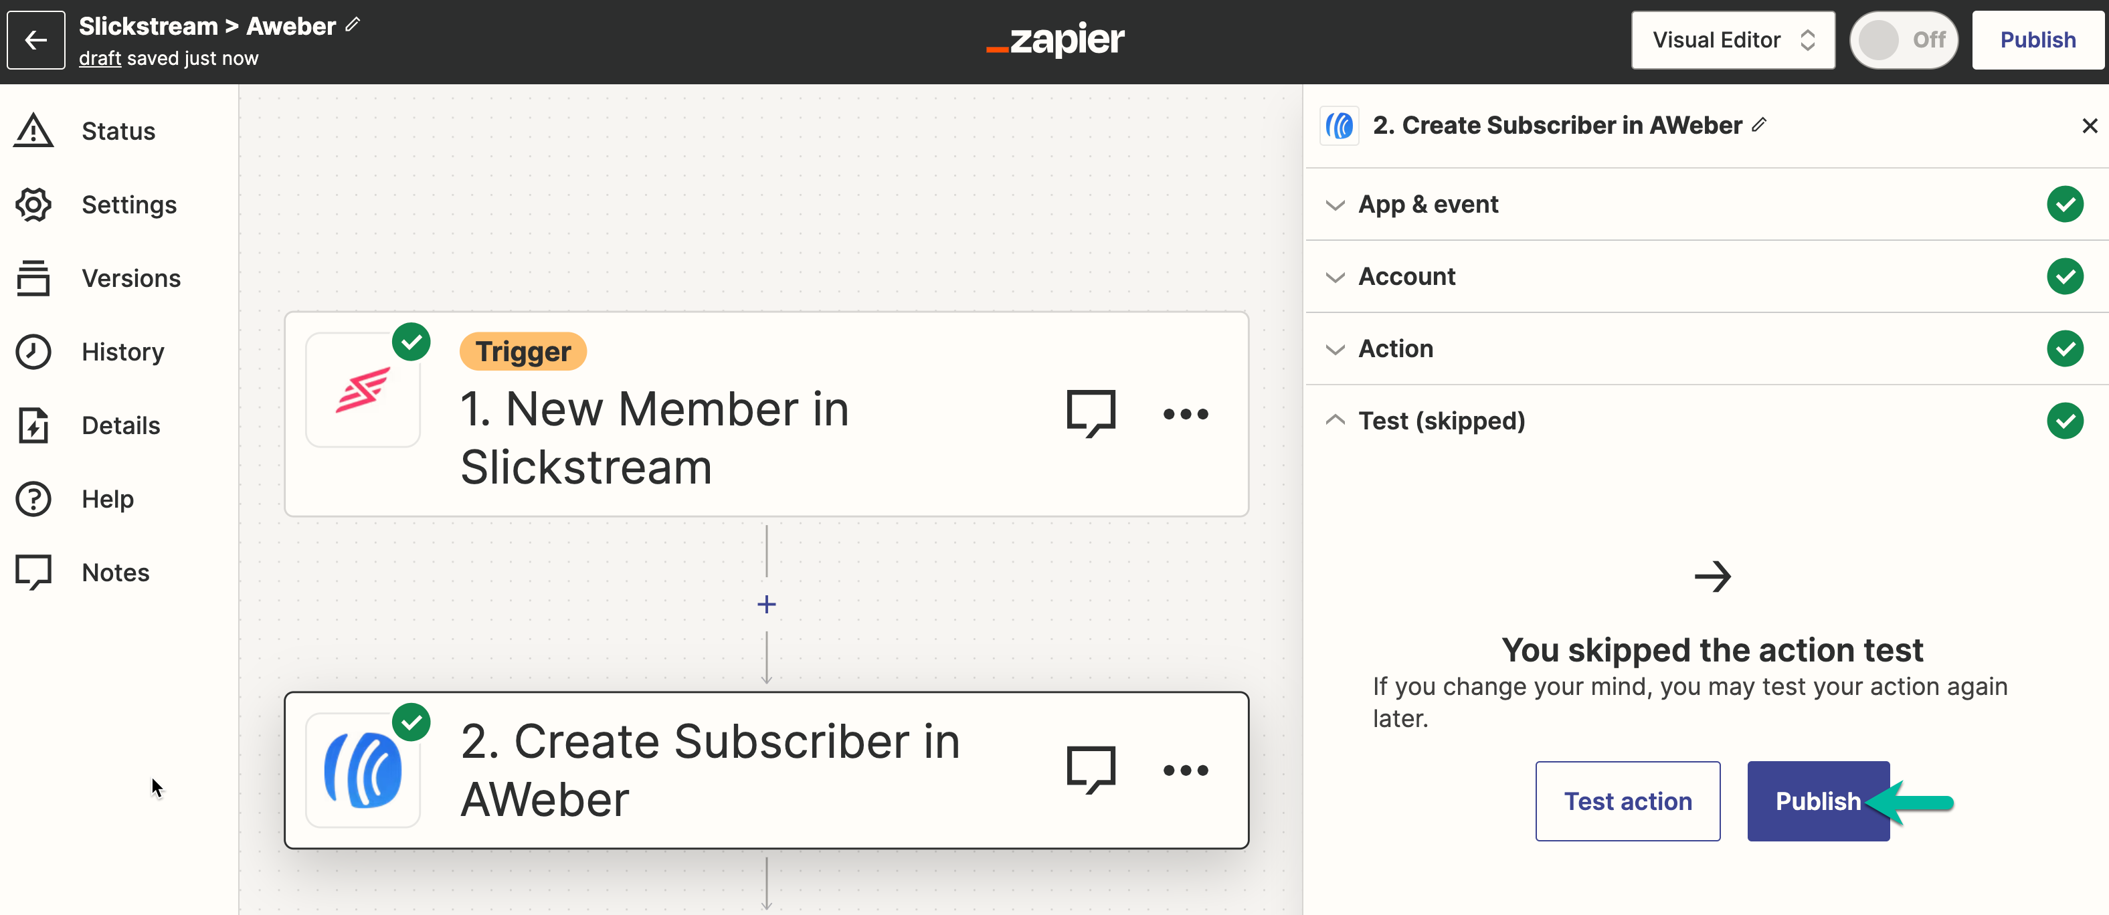The image size is (2109, 915).
Task: Close the step editor panel
Action: [x=2090, y=125]
